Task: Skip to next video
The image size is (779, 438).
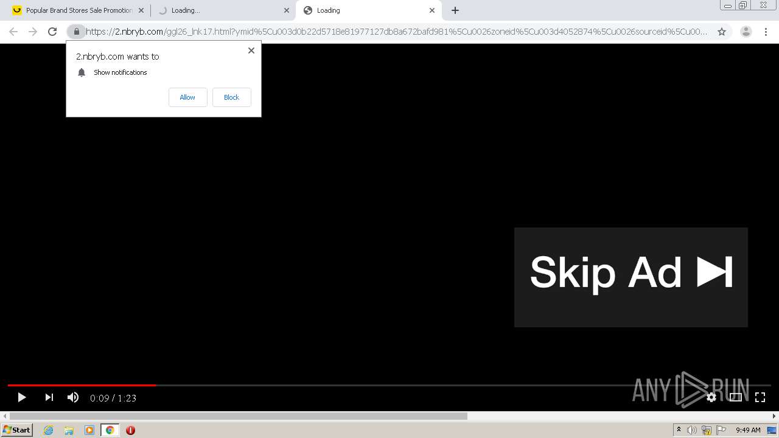Action: click(x=49, y=398)
